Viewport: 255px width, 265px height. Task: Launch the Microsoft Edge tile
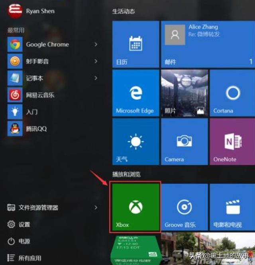[x=136, y=93]
